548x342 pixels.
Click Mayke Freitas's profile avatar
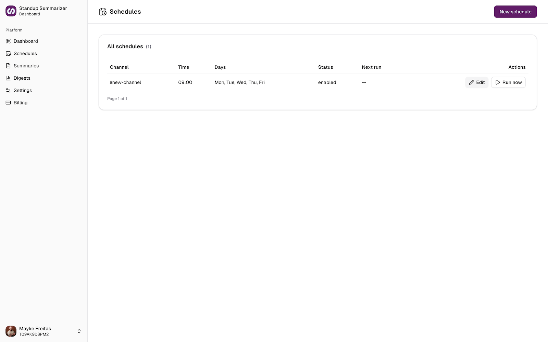coord(11,331)
